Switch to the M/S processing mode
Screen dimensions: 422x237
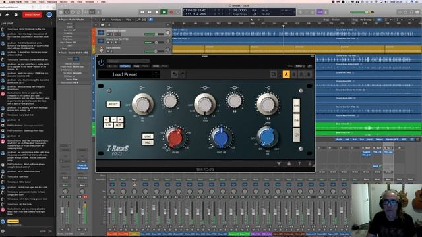coord(119,125)
